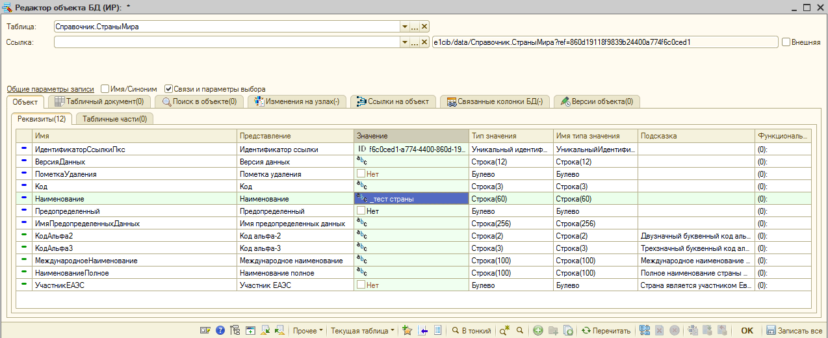Enable the Имя/Синоним checkbox
This screenshot has width=828, height=338.
(x=105, y=89)
